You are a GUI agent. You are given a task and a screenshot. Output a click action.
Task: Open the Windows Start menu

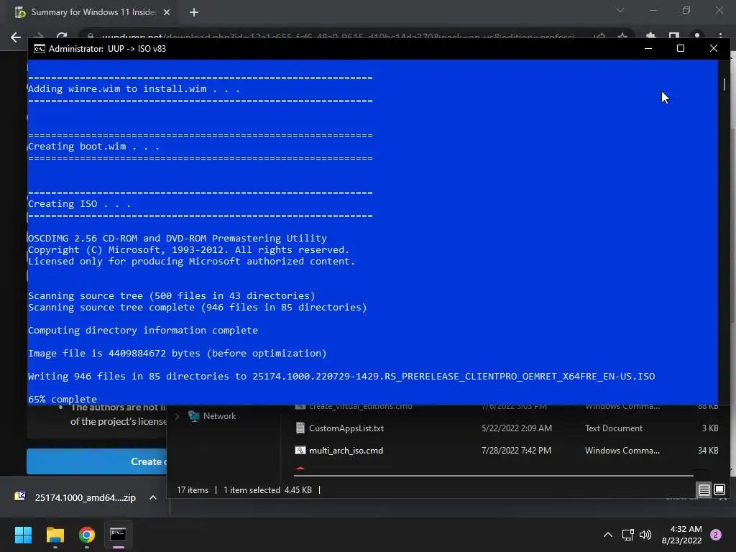pyautogui.click(x=23, y=535)
